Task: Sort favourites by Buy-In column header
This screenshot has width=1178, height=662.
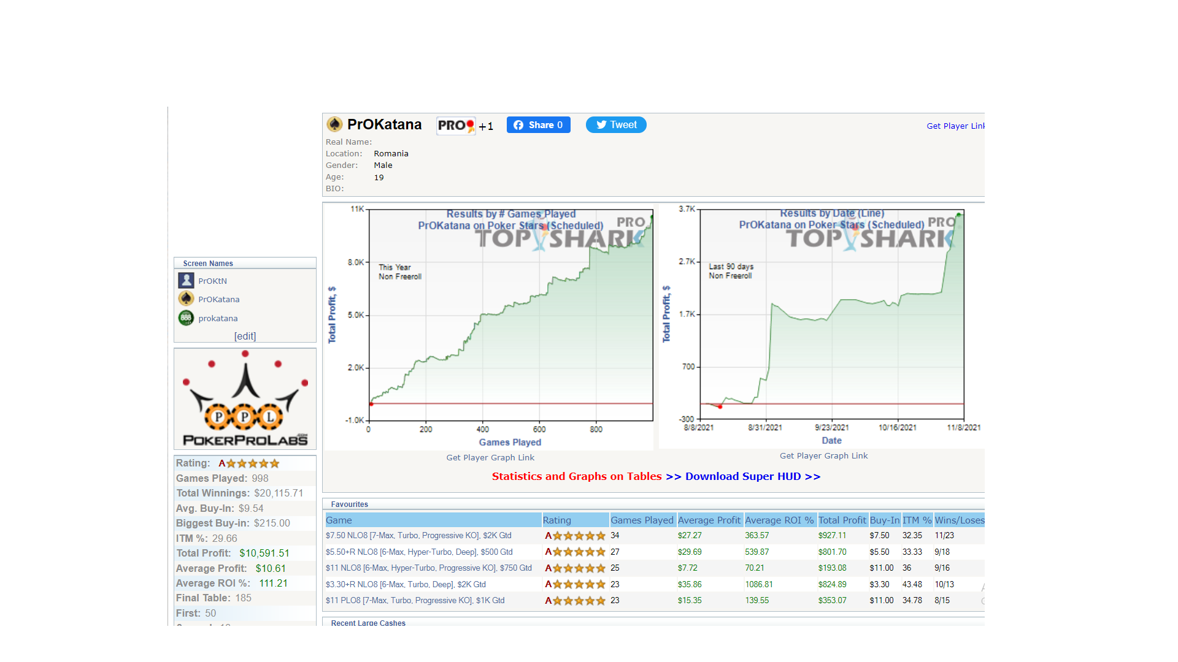Action: click(x=884, y=520)
